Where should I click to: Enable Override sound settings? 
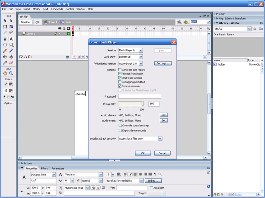(120, 125)
